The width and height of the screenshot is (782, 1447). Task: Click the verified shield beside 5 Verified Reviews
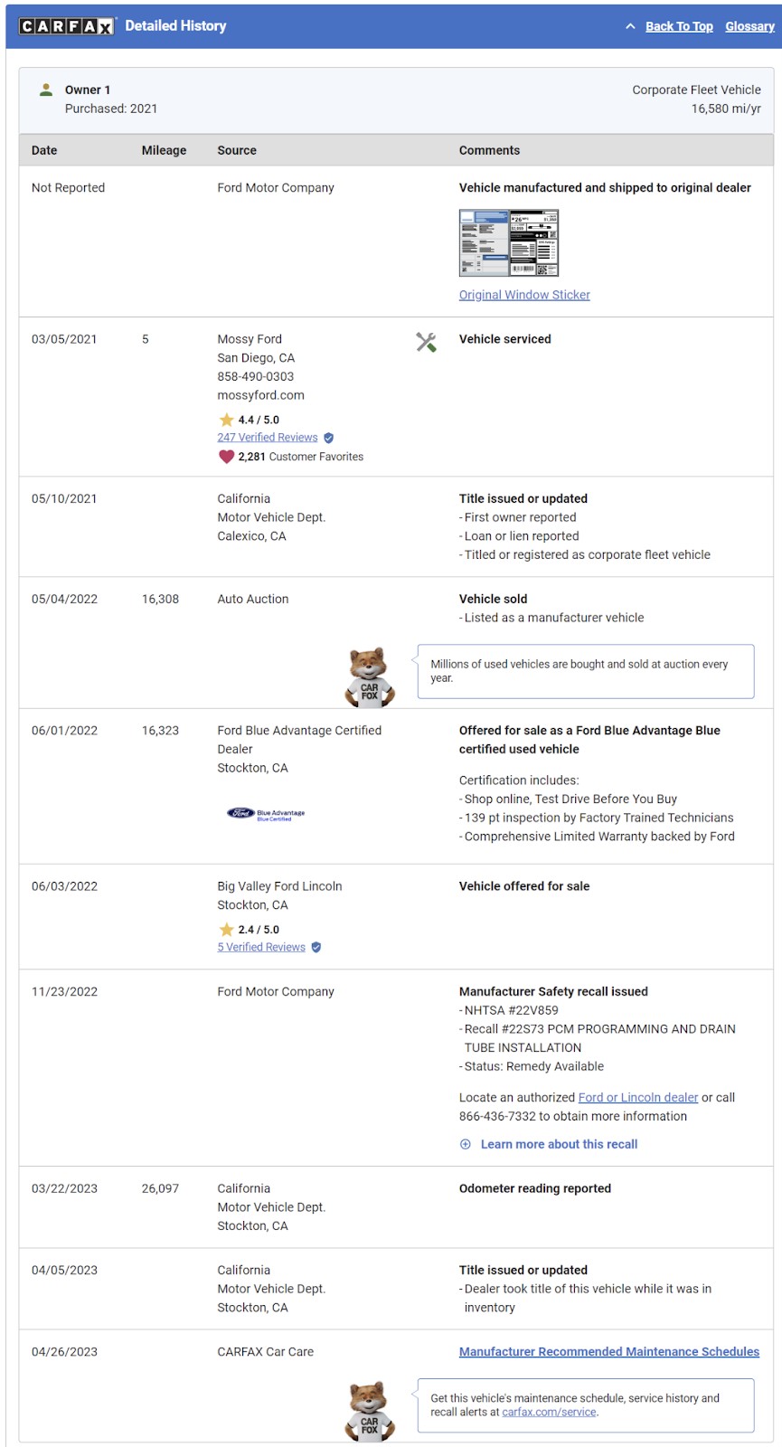(x=316, y=948)
